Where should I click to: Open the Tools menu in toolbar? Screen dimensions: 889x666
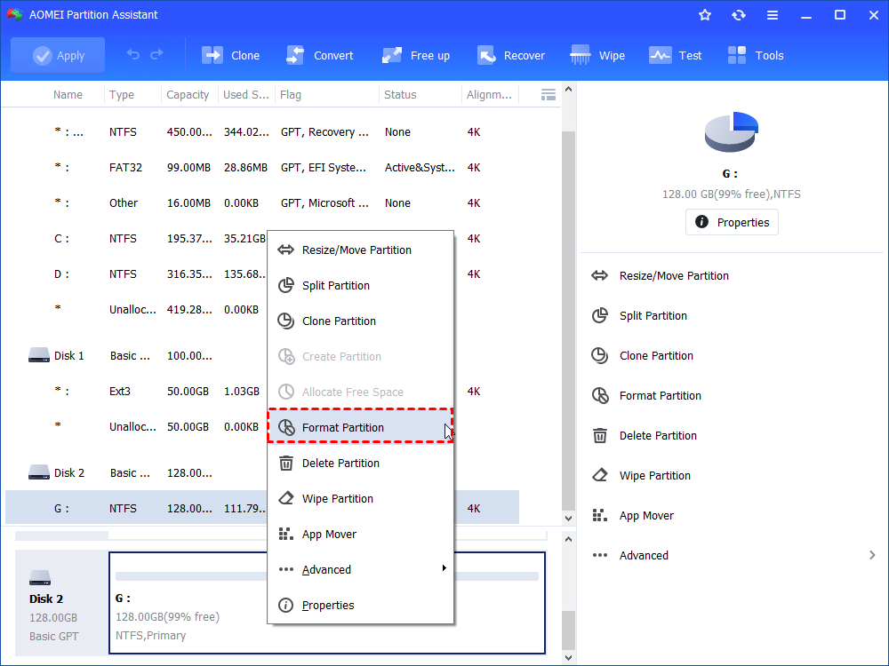point(756,55)
